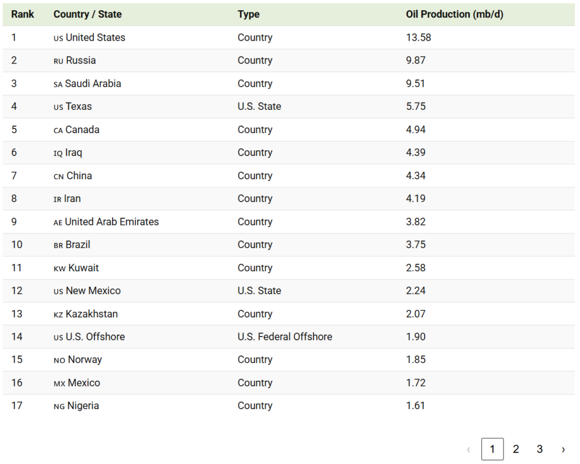Screen dimensions: 580x464
Task: Select the 4.34 value for China
Action: [416, 176]
